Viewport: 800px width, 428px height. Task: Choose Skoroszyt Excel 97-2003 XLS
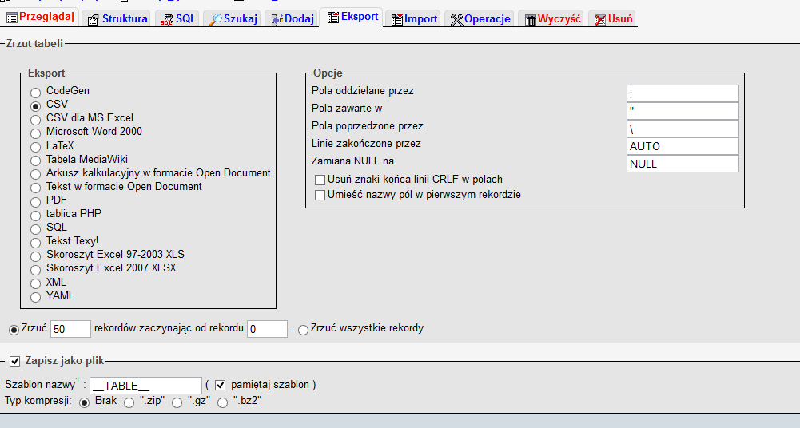35,256
